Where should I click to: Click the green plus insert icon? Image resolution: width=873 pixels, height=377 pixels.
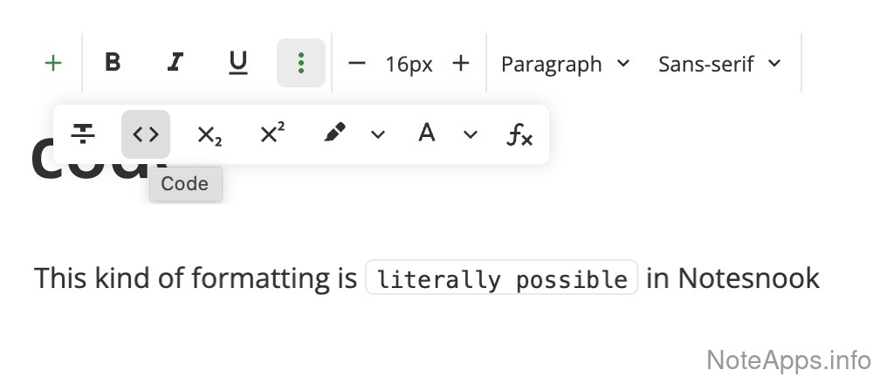(53, 63)
